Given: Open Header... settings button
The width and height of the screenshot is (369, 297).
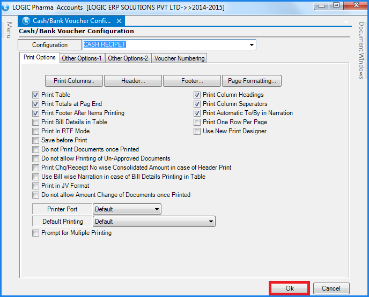Looking at the screenshot, I should coord(133,81).
